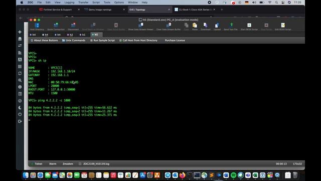Open the Unix Commands button folder
Screen dimensions: 321x181
(74, 40)
